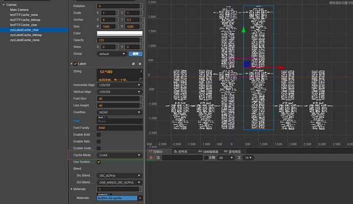Remove the builtin-2d-sprite material with red X
This screenshot has width=353, height=204.
coord(140,198)
